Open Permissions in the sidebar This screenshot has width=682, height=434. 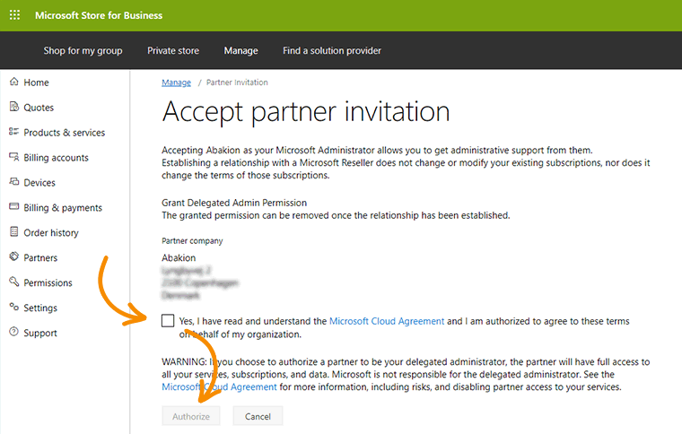(48, 282)
